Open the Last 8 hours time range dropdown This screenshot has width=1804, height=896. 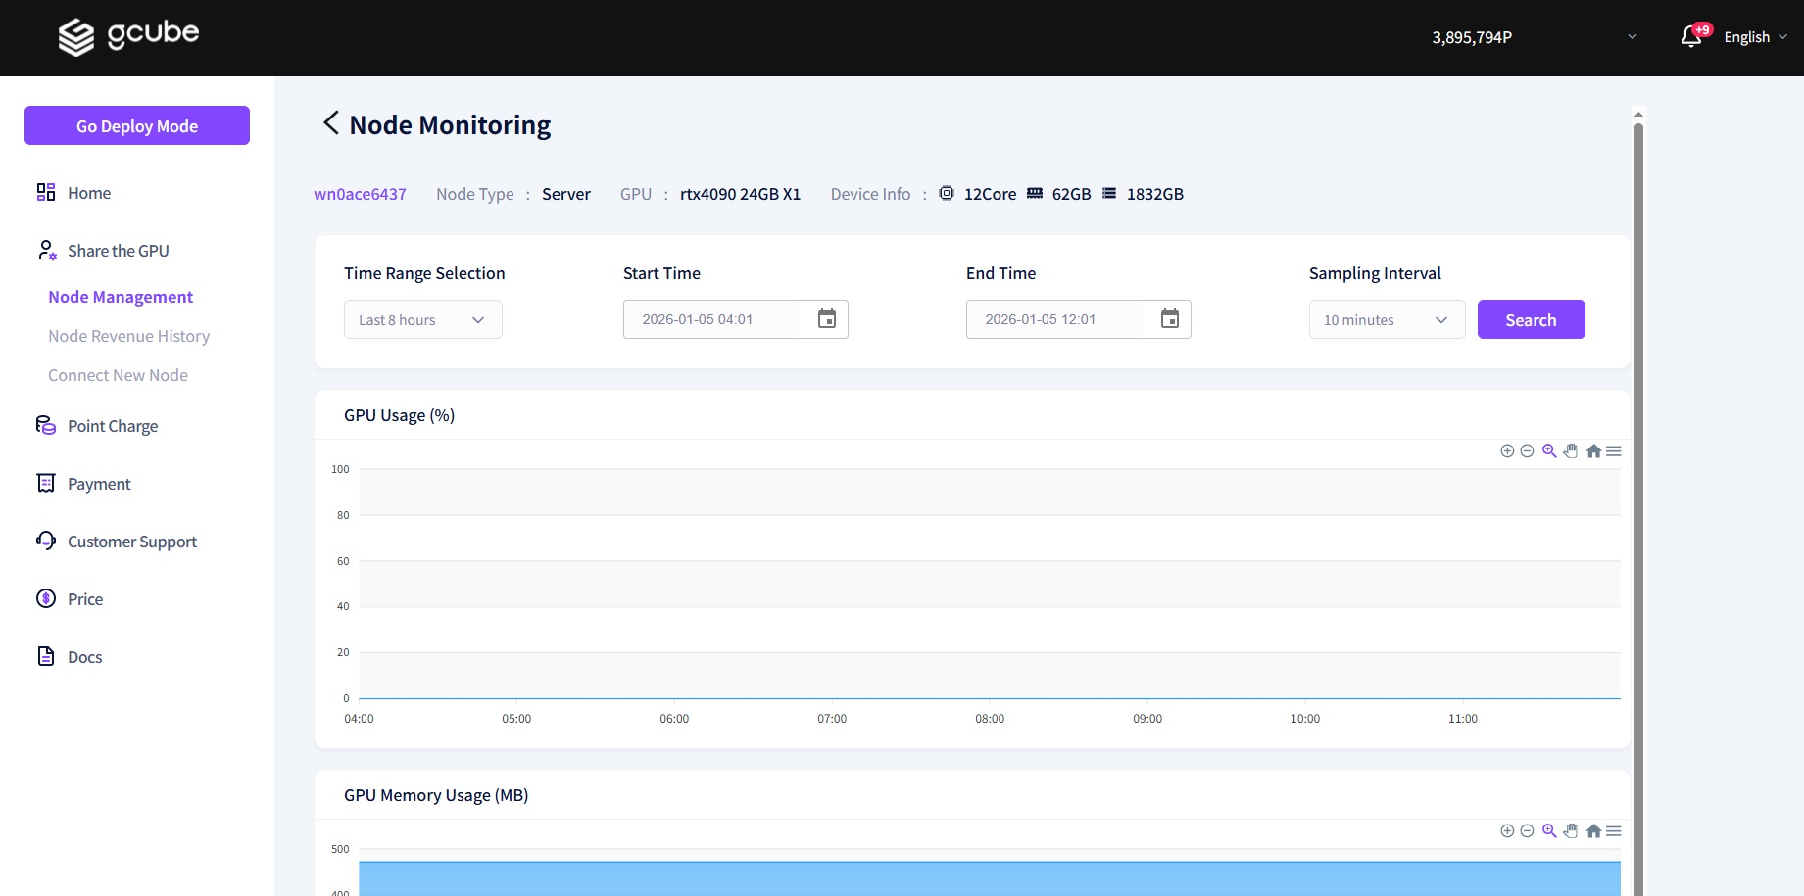[x=422, y=318]
